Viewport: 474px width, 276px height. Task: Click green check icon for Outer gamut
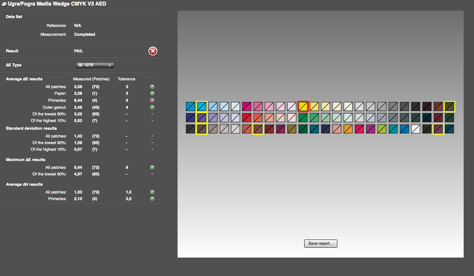[152, 107]
